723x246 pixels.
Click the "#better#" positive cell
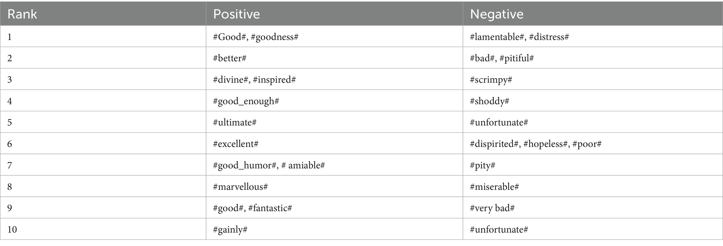point(229,58)
